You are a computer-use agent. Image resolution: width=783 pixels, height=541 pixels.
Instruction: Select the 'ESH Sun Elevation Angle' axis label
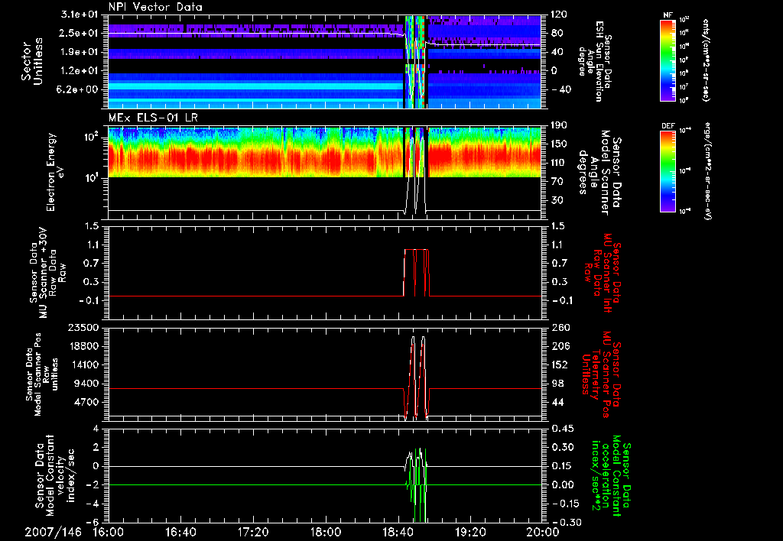click(x=594, y=61)
